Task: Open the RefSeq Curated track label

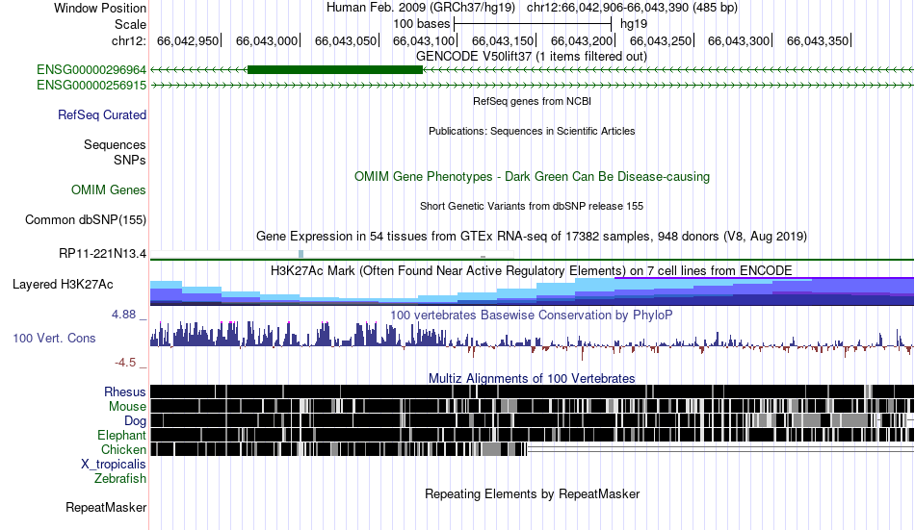Action: click(102, 114)
